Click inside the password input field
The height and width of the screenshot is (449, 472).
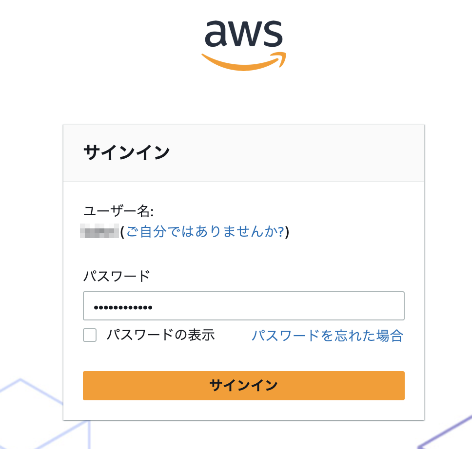pos(243,306)
